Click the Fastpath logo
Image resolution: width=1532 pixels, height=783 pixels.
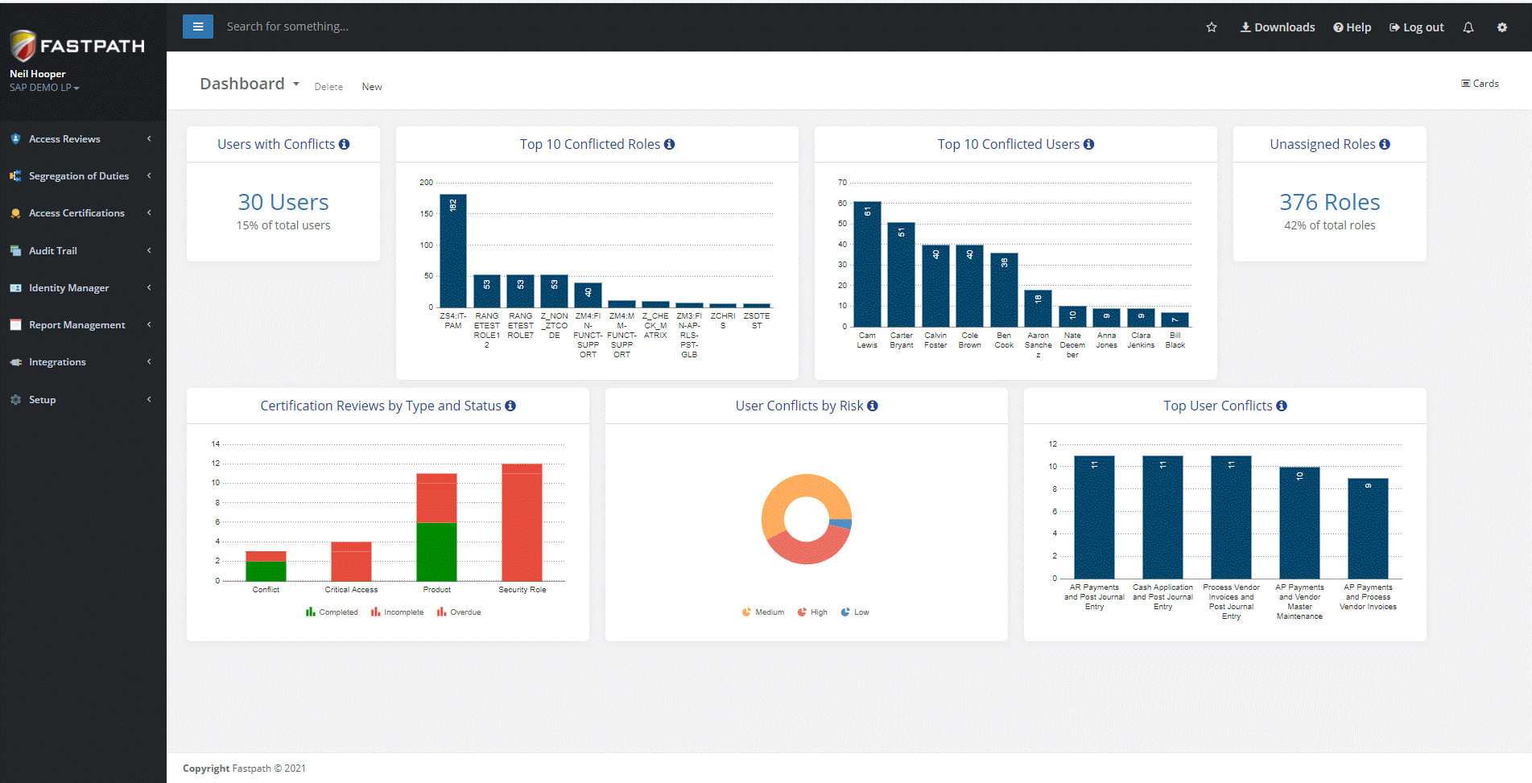76,46
